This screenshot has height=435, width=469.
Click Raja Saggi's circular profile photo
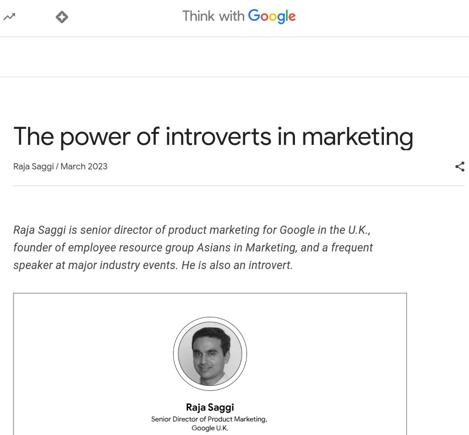(210, 354)
